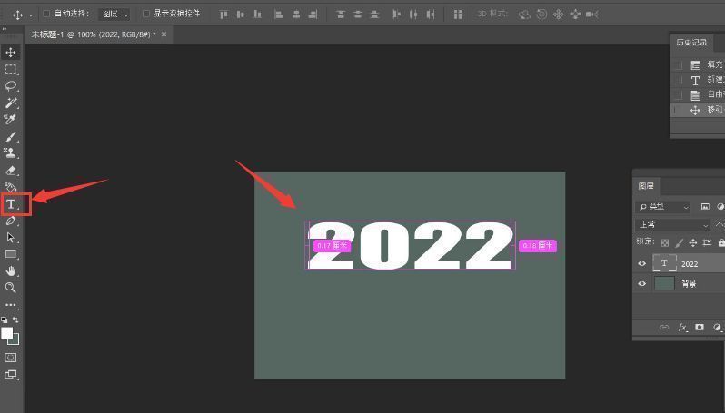Enable the auto-select checkbox
This screenshot has width=725, height=413.
pos(46,14)
